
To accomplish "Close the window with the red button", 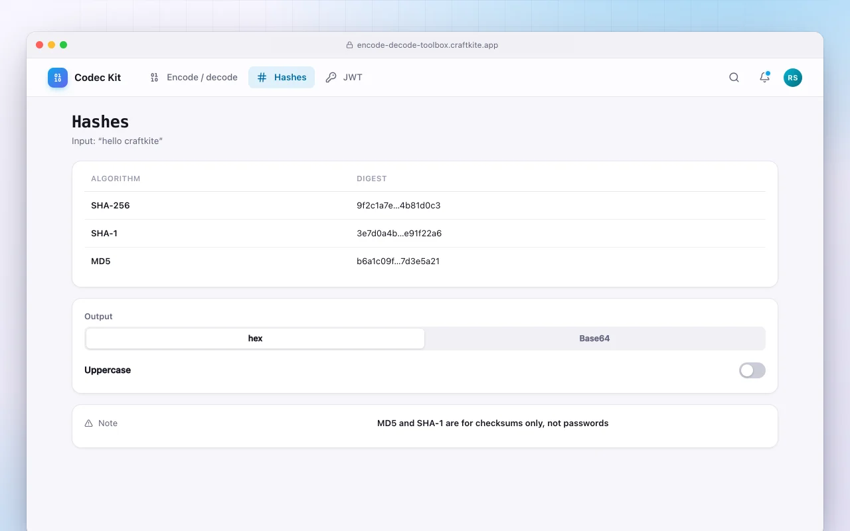I will tap(40, 45).
